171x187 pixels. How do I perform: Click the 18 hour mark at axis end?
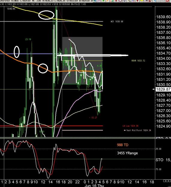click(152, 182)
